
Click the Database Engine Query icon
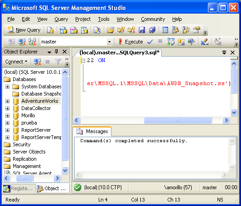pos(50,30)
